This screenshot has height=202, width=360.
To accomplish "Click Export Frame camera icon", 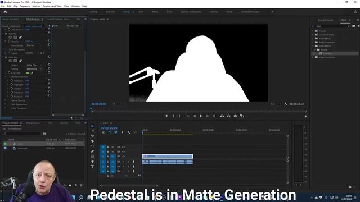I will [x=235, y=116].
